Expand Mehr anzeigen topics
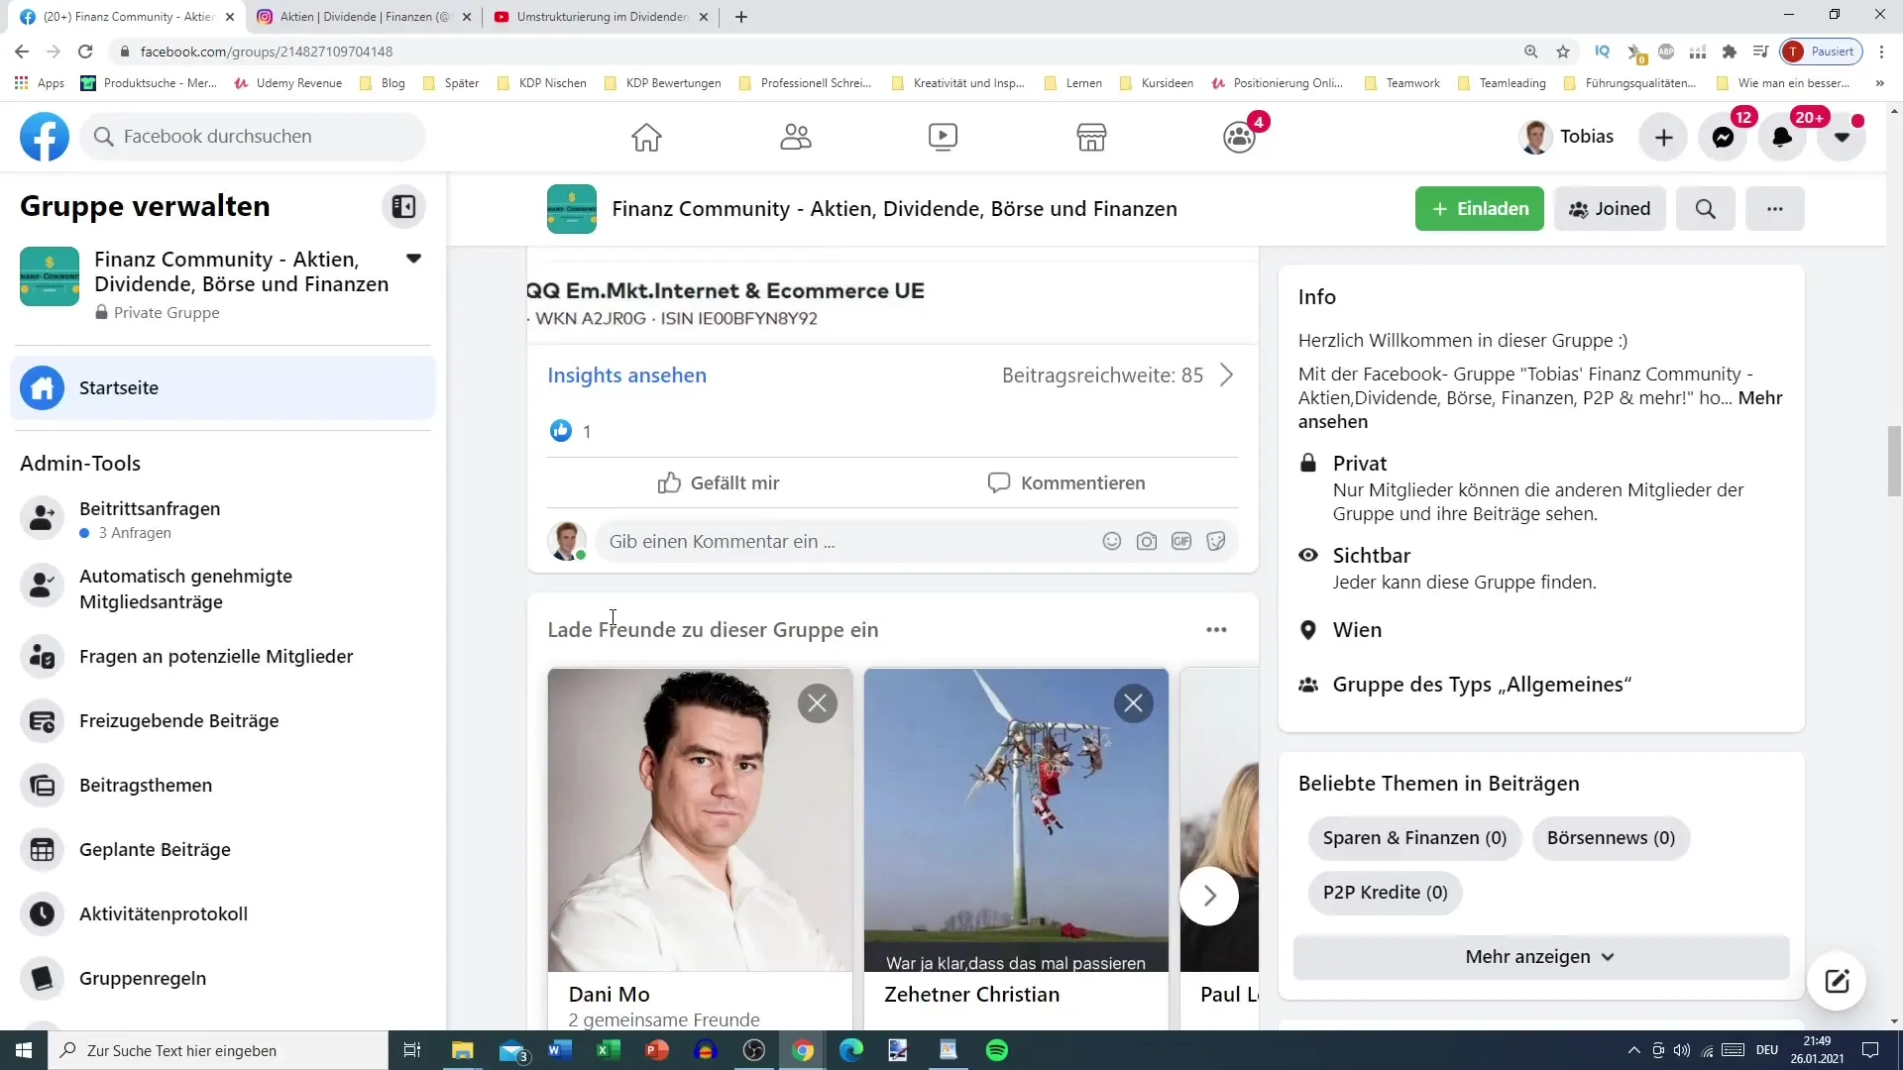The width and height of the screenshot is (1903, 1070). point(1541,956)
